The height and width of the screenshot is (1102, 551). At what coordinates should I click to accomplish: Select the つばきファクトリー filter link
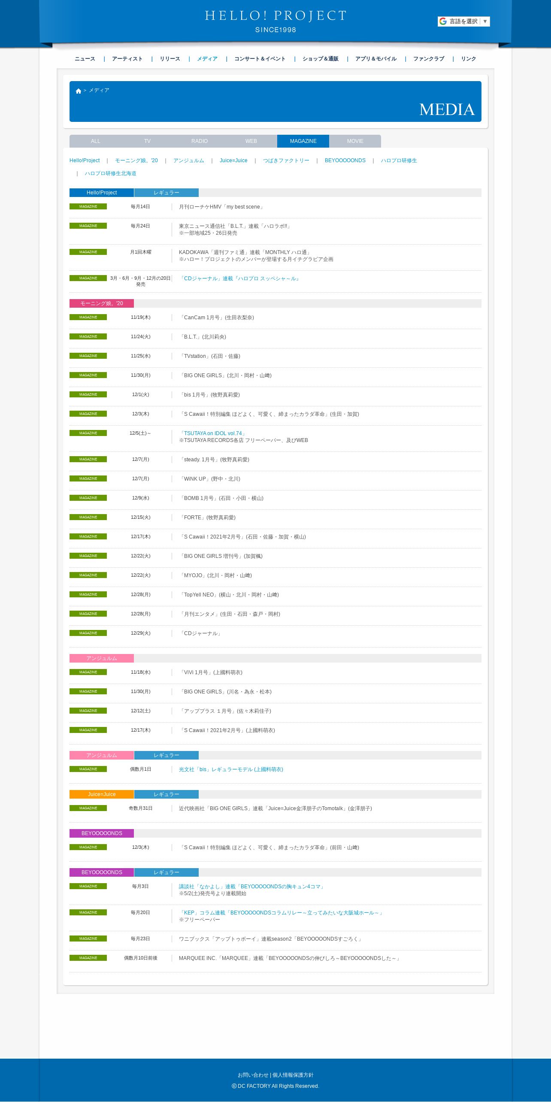coord(286,160)
